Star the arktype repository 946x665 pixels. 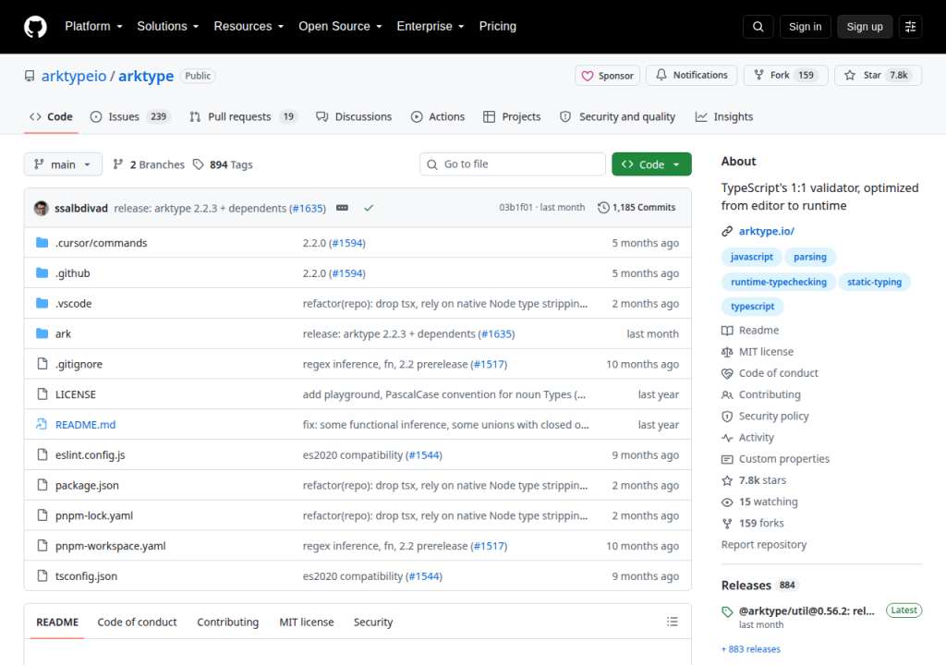(878, 76)
